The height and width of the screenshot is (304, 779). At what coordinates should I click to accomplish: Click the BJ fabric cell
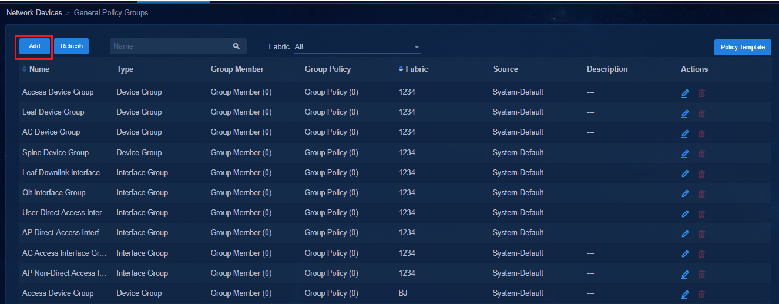(403, 293)
